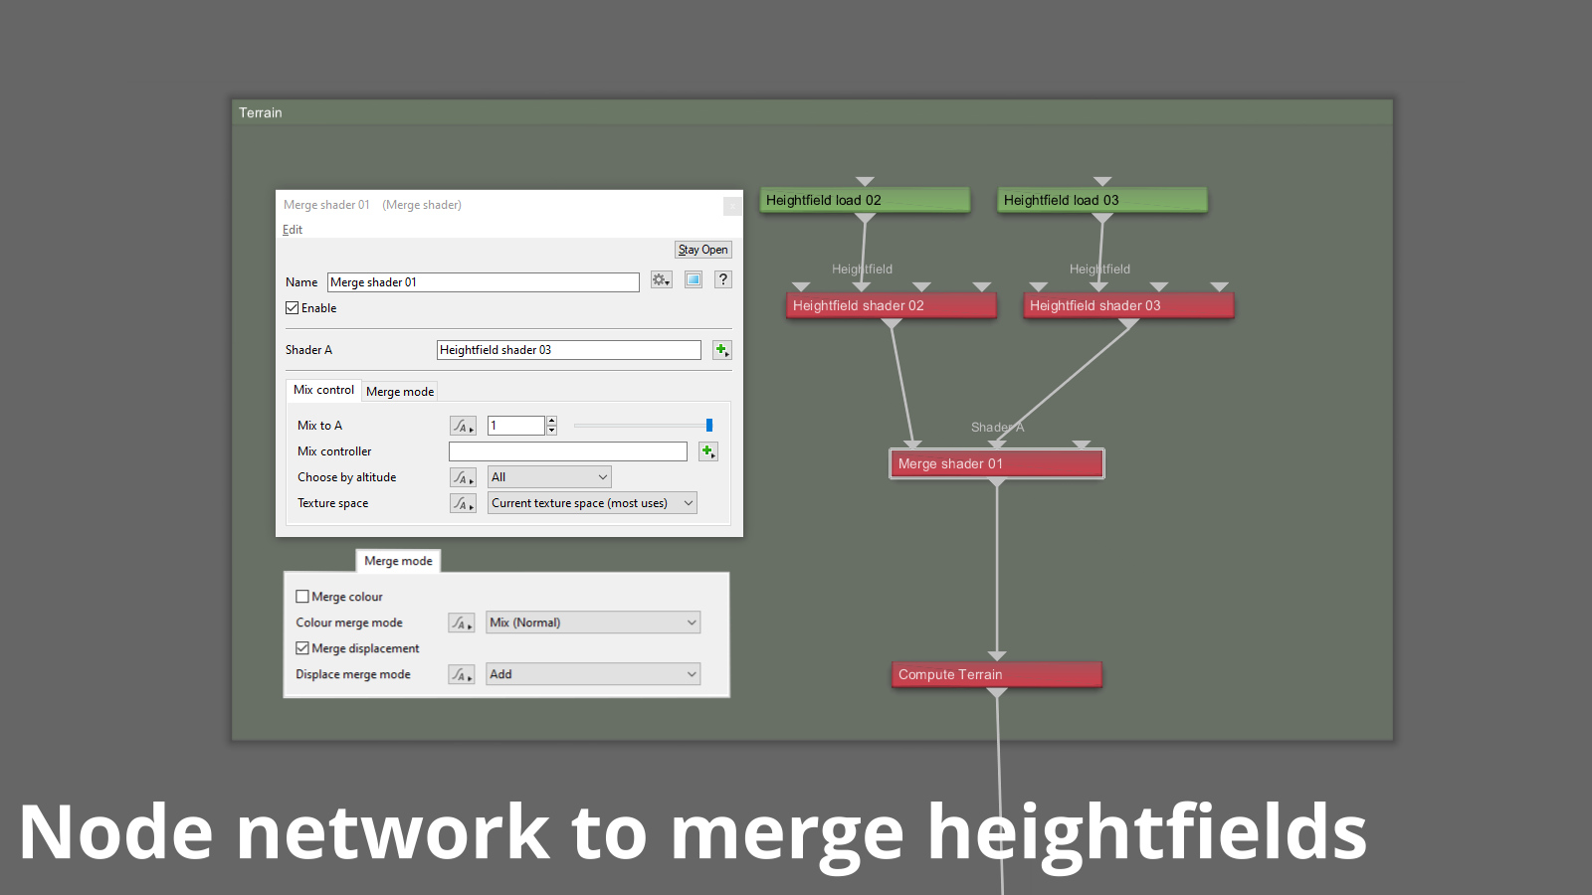Uncheck the Merge displacement checkbox
The height and width of the screenshot is (895, 1592).
[x=302, y=648]
